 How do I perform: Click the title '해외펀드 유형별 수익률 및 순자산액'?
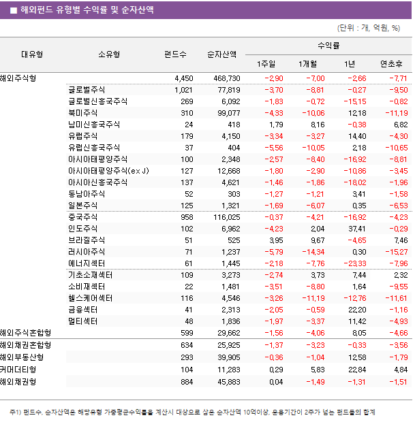point(87,10)
